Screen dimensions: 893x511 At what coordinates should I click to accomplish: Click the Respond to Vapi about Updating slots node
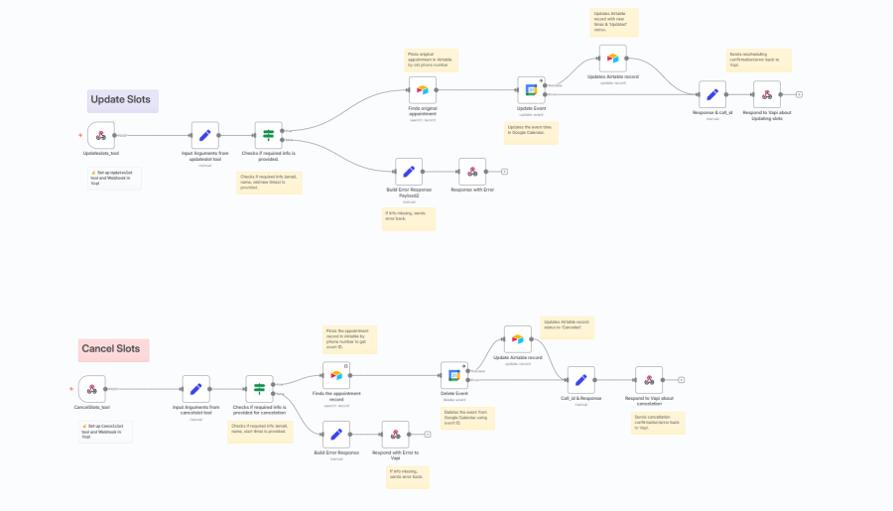point(767,94)
